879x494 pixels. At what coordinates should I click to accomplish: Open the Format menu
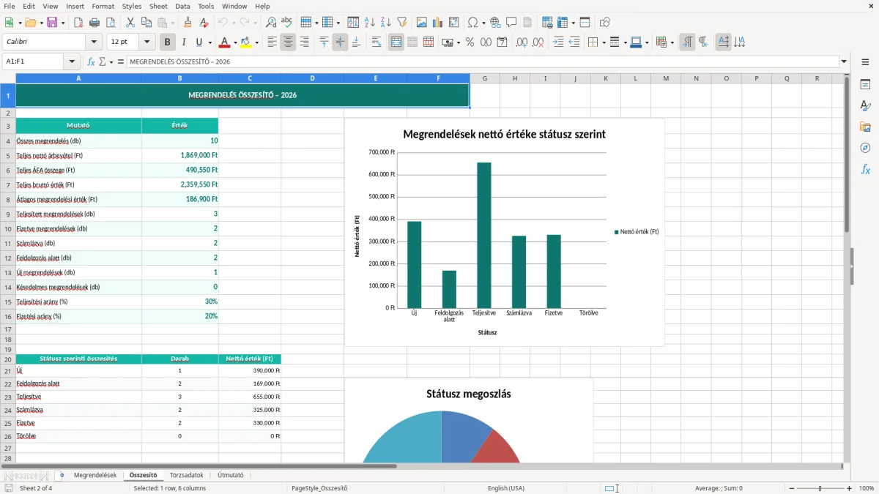103,6
